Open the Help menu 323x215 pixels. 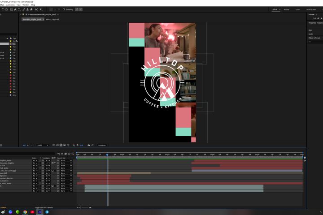(33, 5)
